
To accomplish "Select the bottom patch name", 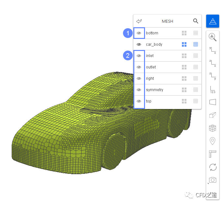I will 152,33.
